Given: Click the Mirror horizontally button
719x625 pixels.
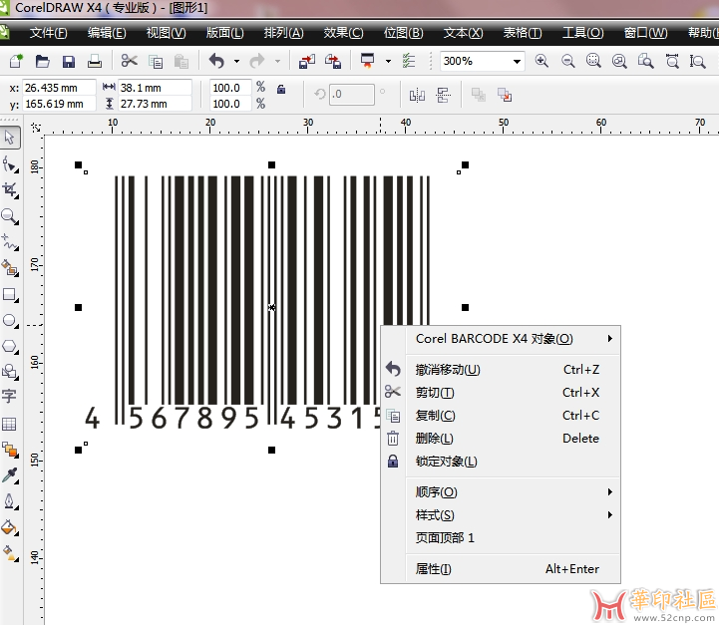Looking at the screenshot, I should pos(417,96).
